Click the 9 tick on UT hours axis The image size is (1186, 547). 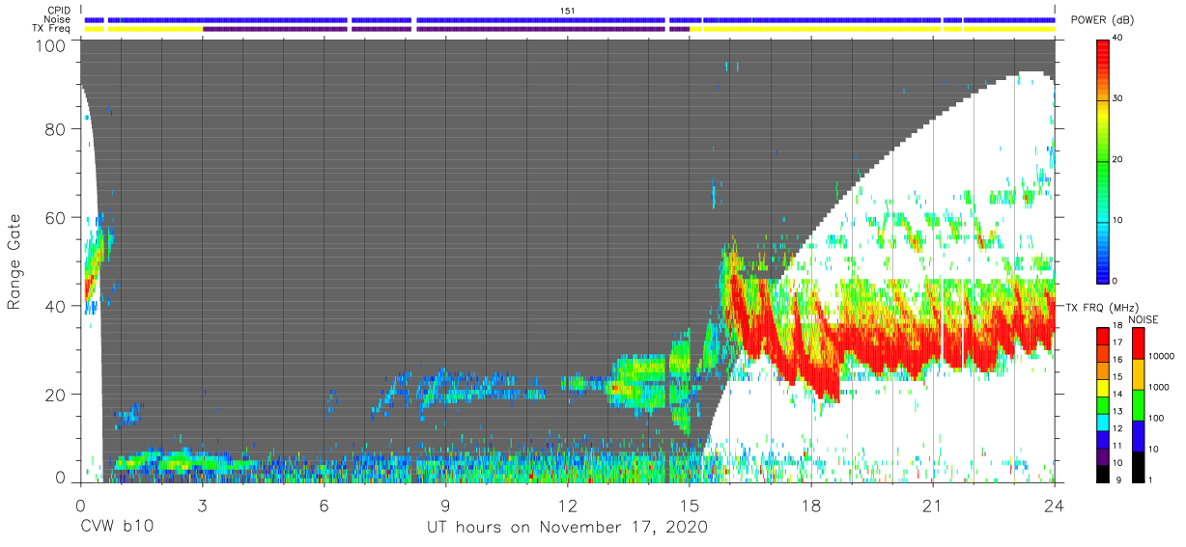(445, 505)
